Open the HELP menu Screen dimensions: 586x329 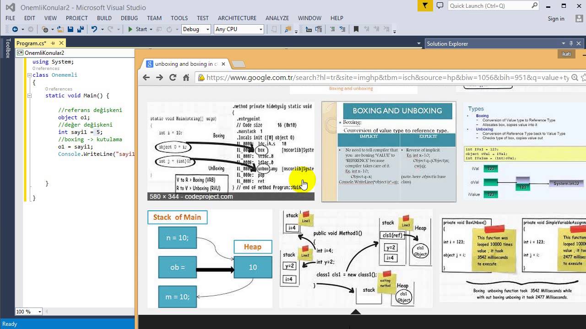pyautogui.click(x=336, y=18)
